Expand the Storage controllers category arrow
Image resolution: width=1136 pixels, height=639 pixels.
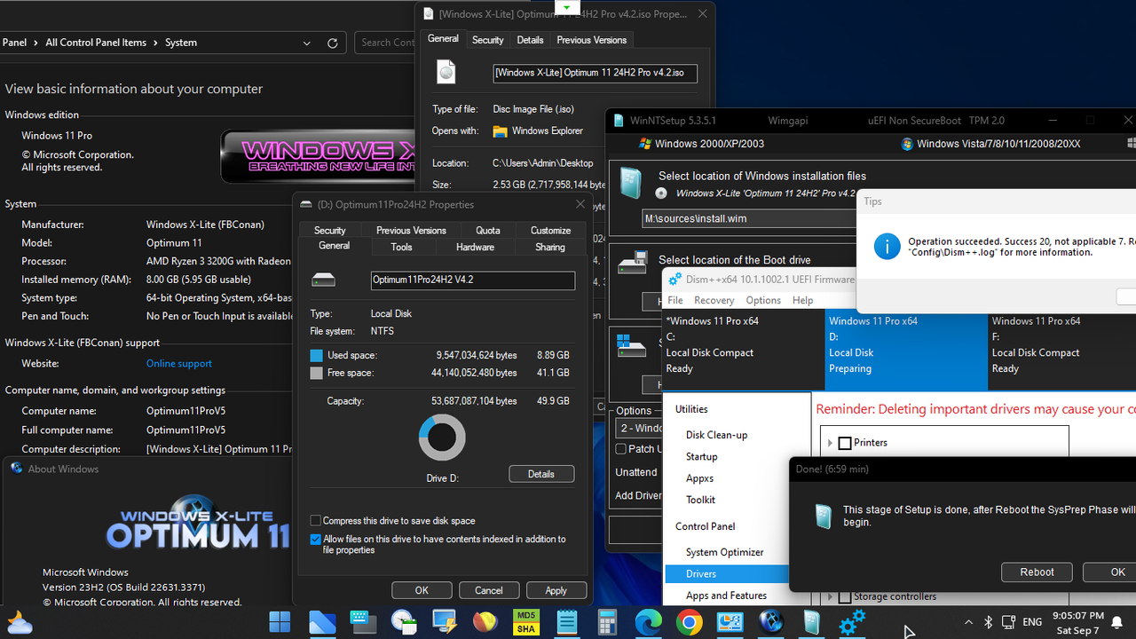click(x=830, y=596)
